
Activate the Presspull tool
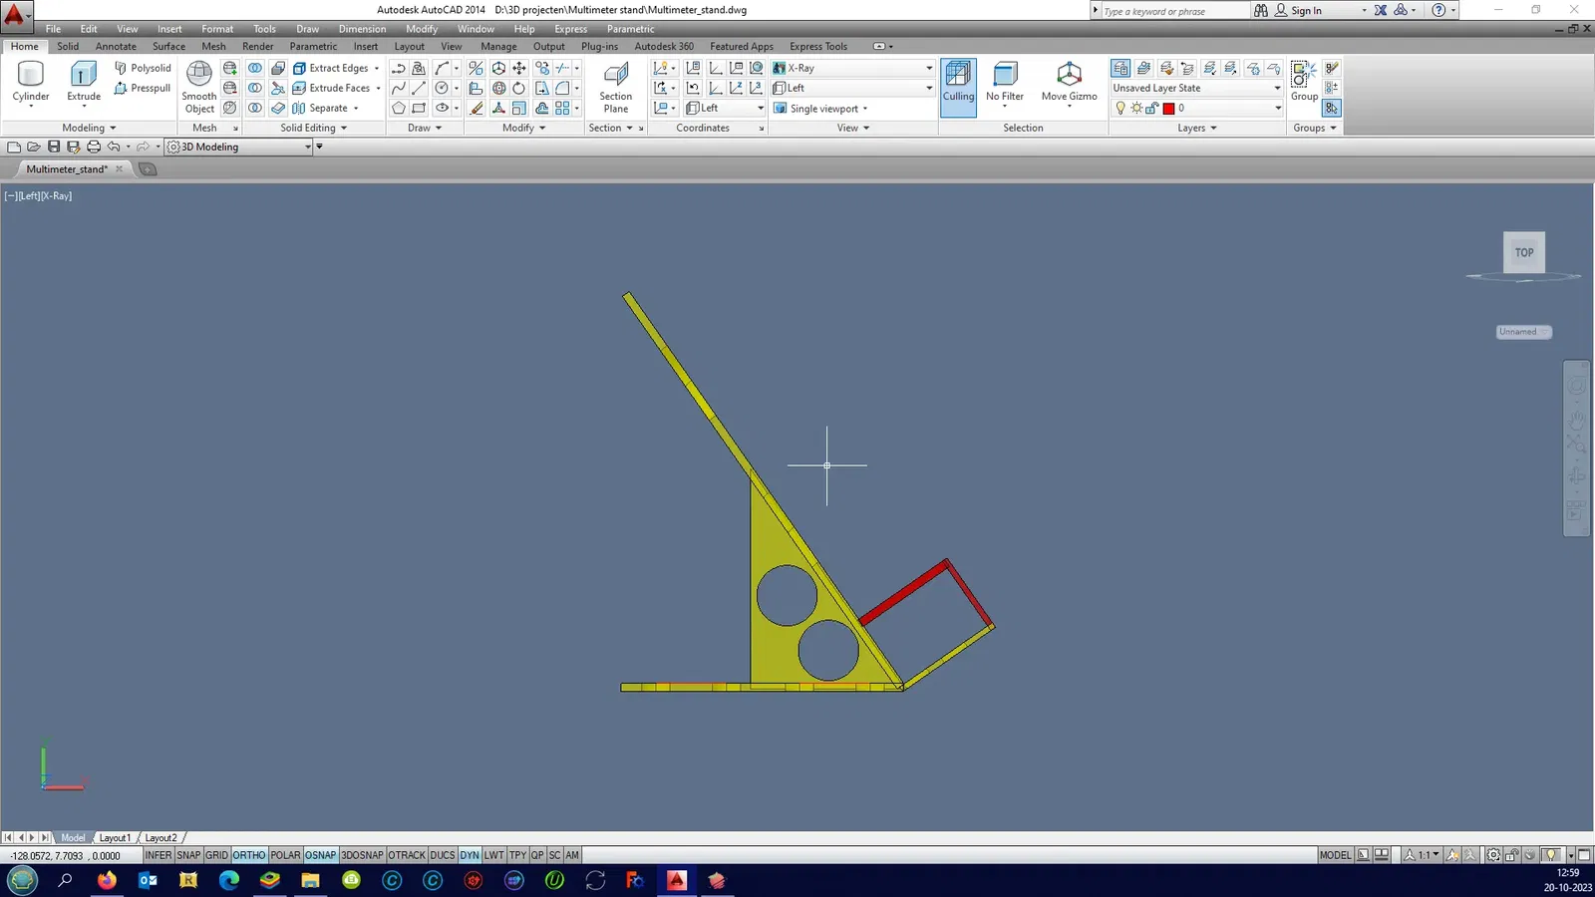click(143, 88)
